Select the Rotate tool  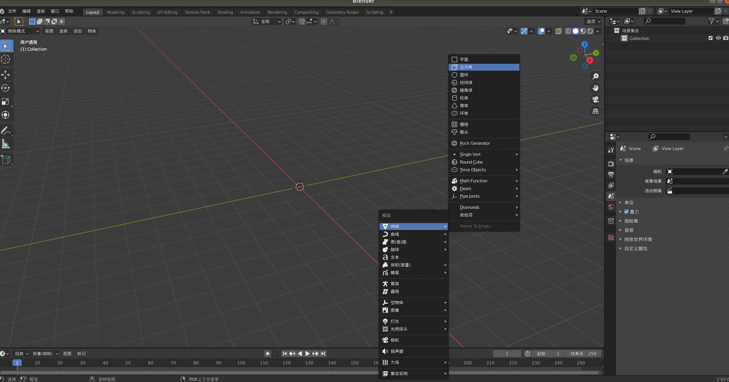[x=6, y=88]
